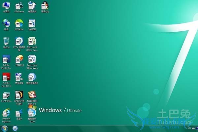Open the Recycle Bin icon
Viewport: 198px width, 132px height.
point(6,41)
